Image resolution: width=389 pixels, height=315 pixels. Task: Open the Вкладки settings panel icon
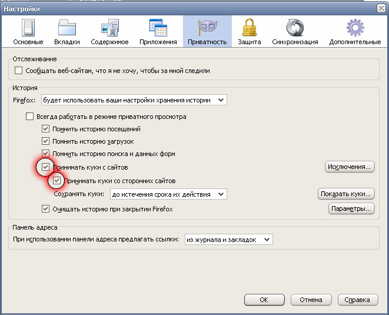[x=67, y=29]
